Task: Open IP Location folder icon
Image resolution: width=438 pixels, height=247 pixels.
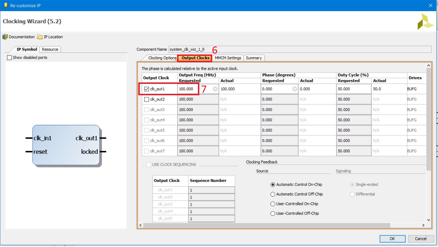Action: (x=40, y=37)
